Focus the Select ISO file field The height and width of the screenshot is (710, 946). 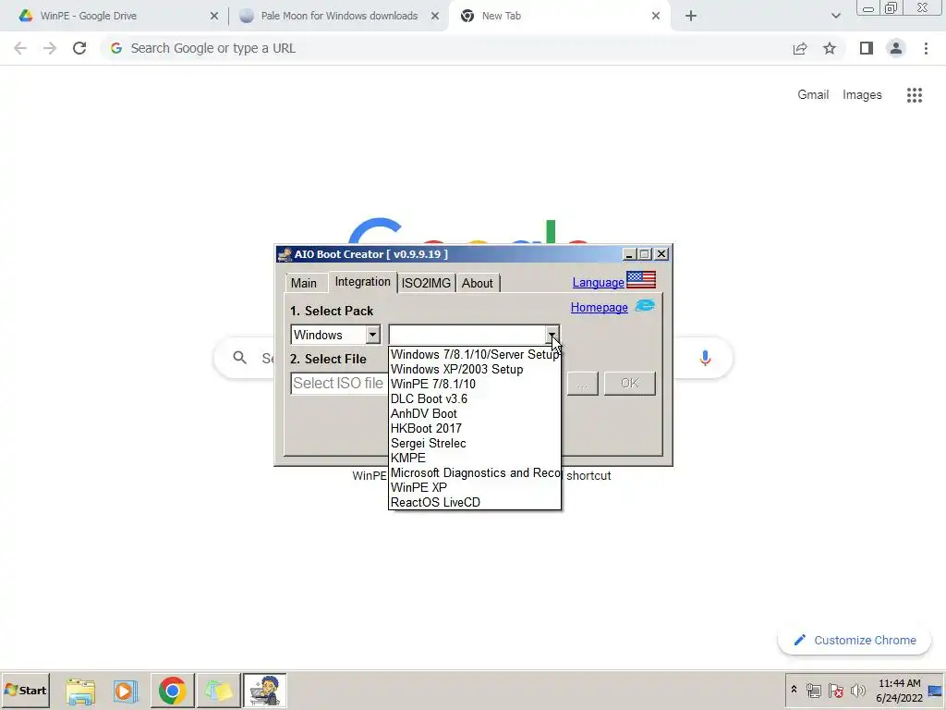point(339,384)
